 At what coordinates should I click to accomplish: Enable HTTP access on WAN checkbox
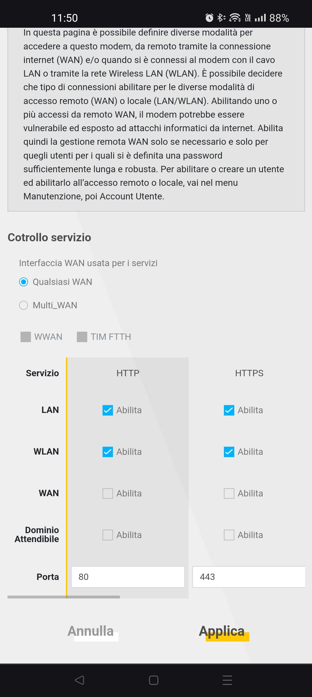[x=108, y=493]
